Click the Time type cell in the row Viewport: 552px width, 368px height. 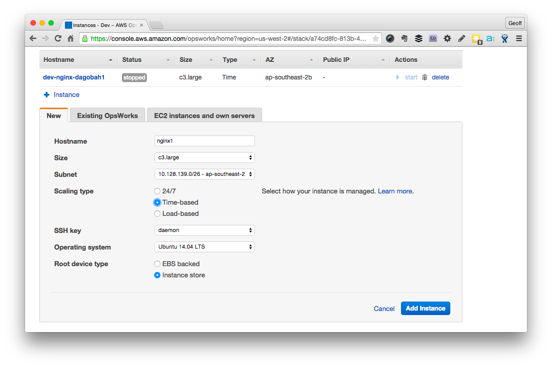click(229, 77)
